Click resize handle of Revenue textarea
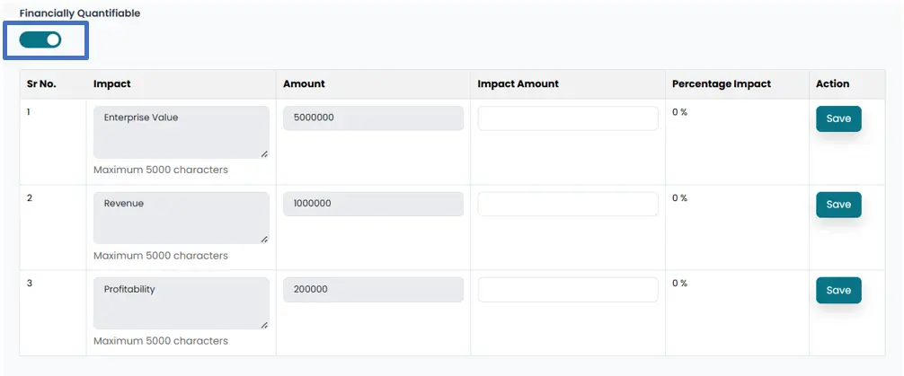This screenshot has height=376, width=904. click(x=264, y=240)
